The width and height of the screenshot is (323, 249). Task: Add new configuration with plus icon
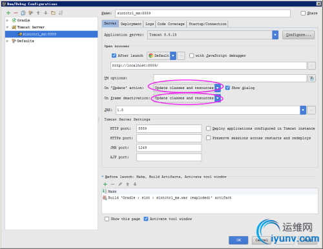8,13
